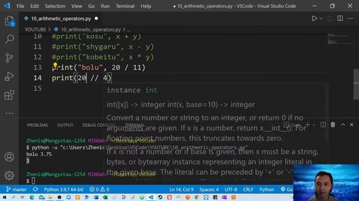This screenshot has height=201, width=359.
Task: Click the commented print kobeitu line 12
Action: [103, 57]
